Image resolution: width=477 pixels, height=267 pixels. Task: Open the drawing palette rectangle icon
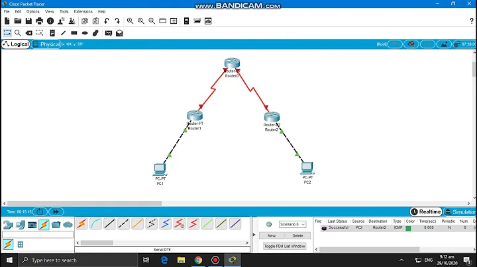tap(163, 21)
